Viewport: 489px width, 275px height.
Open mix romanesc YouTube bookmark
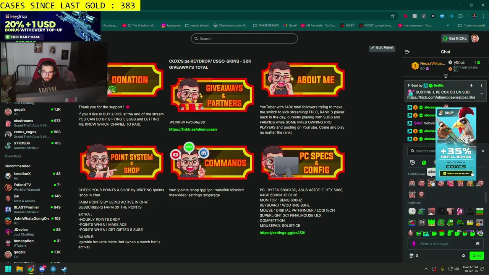click(416, 26)
